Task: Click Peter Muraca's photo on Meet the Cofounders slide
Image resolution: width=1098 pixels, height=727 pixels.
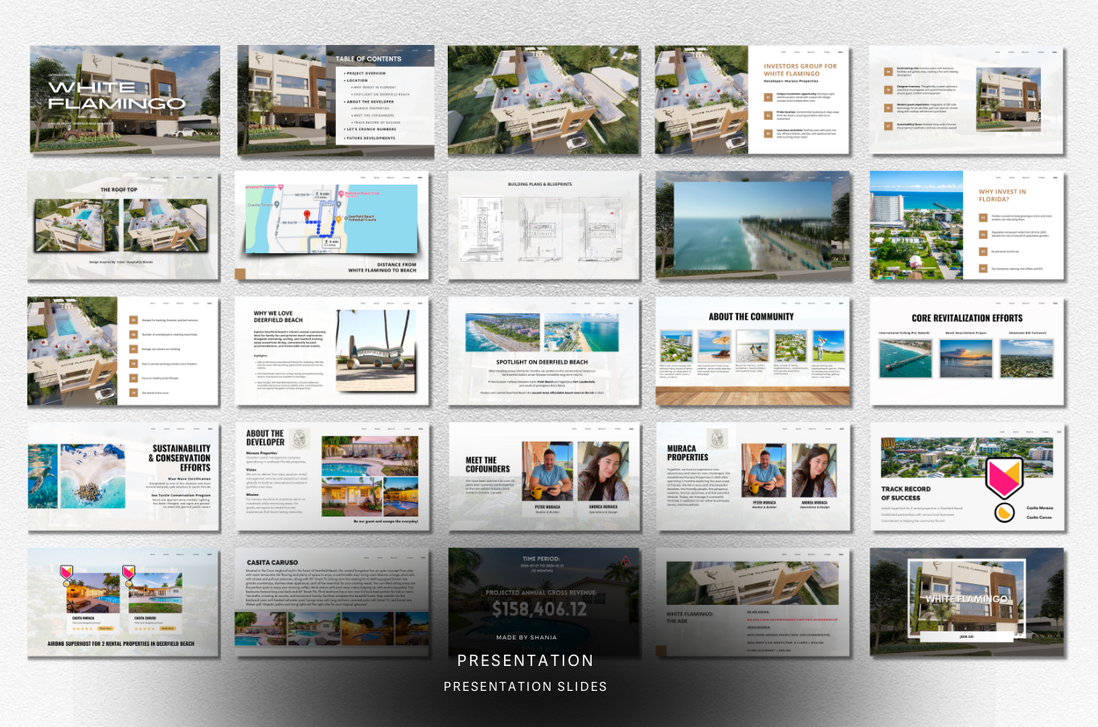Action: point(547,471)
